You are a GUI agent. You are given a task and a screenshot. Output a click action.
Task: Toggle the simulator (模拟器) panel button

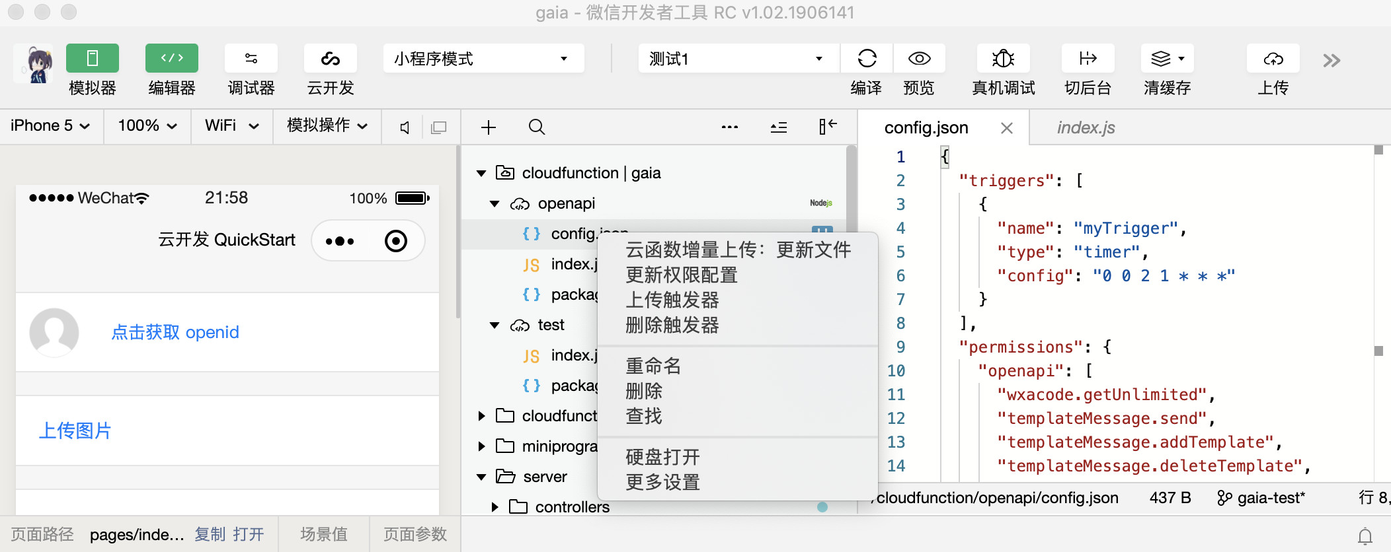point(93,59)
